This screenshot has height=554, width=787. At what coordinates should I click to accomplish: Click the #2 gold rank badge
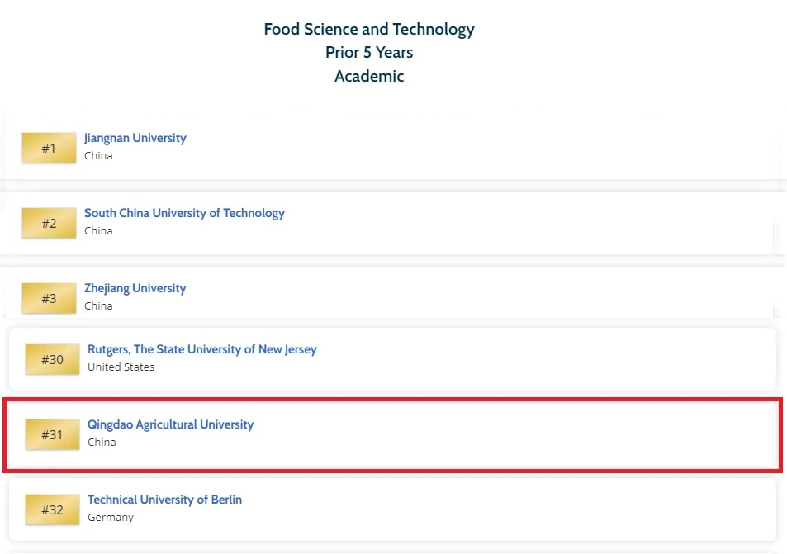[x=49, y=224]
